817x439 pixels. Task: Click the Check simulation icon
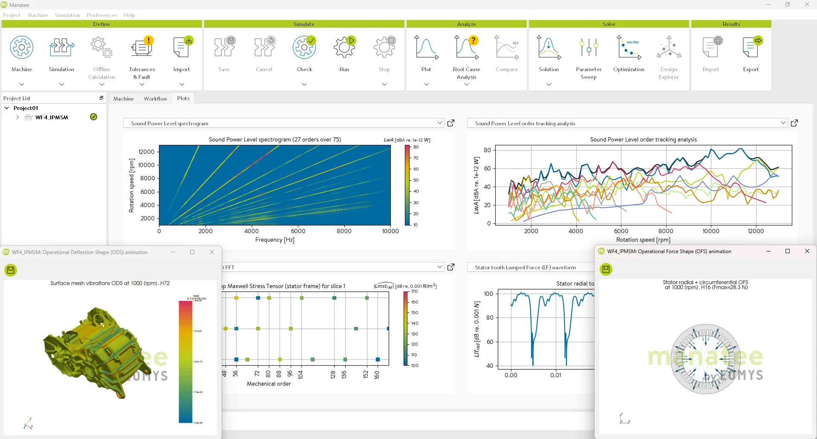pyautogui.click(x=304, y=47)
